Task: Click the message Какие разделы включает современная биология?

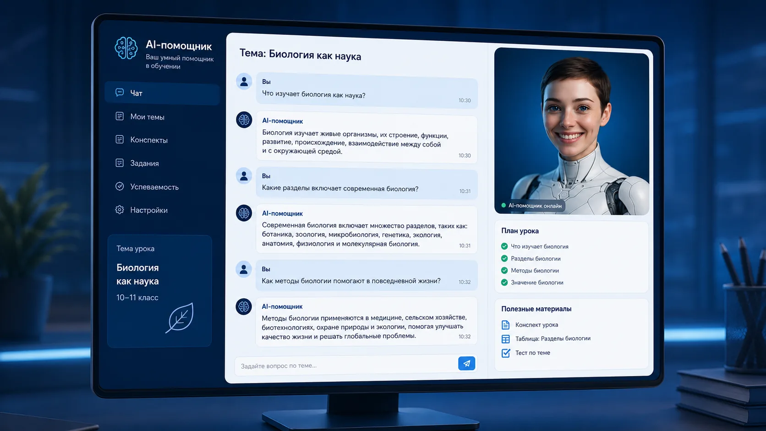Action: coord(367,184)
